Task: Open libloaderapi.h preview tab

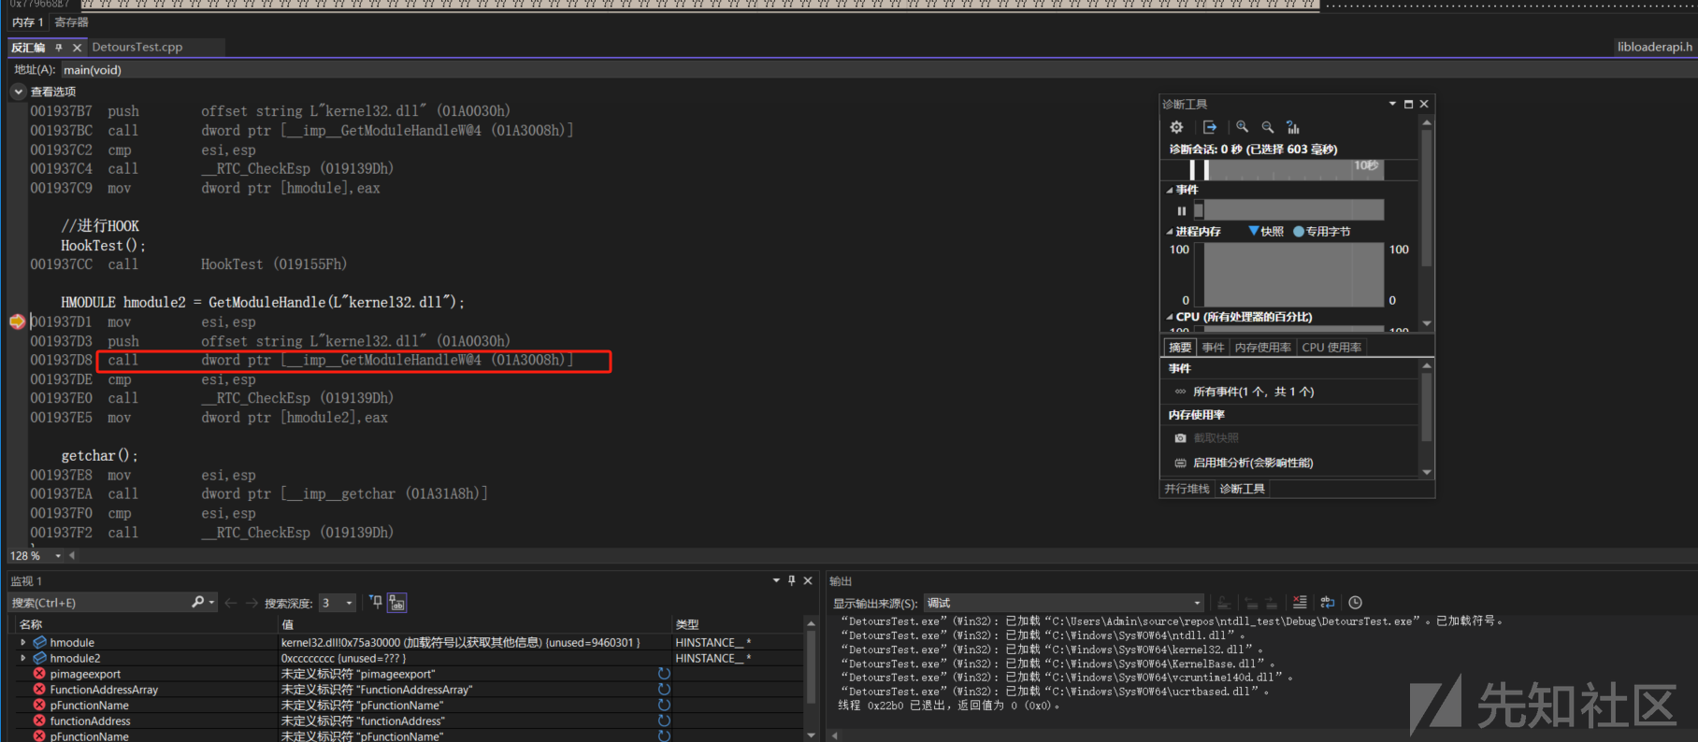Action: 1654,47
